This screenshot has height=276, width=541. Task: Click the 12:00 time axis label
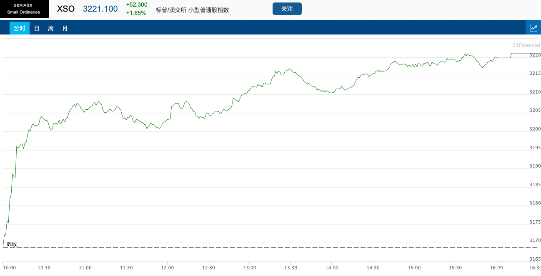[x=168, y=268]
